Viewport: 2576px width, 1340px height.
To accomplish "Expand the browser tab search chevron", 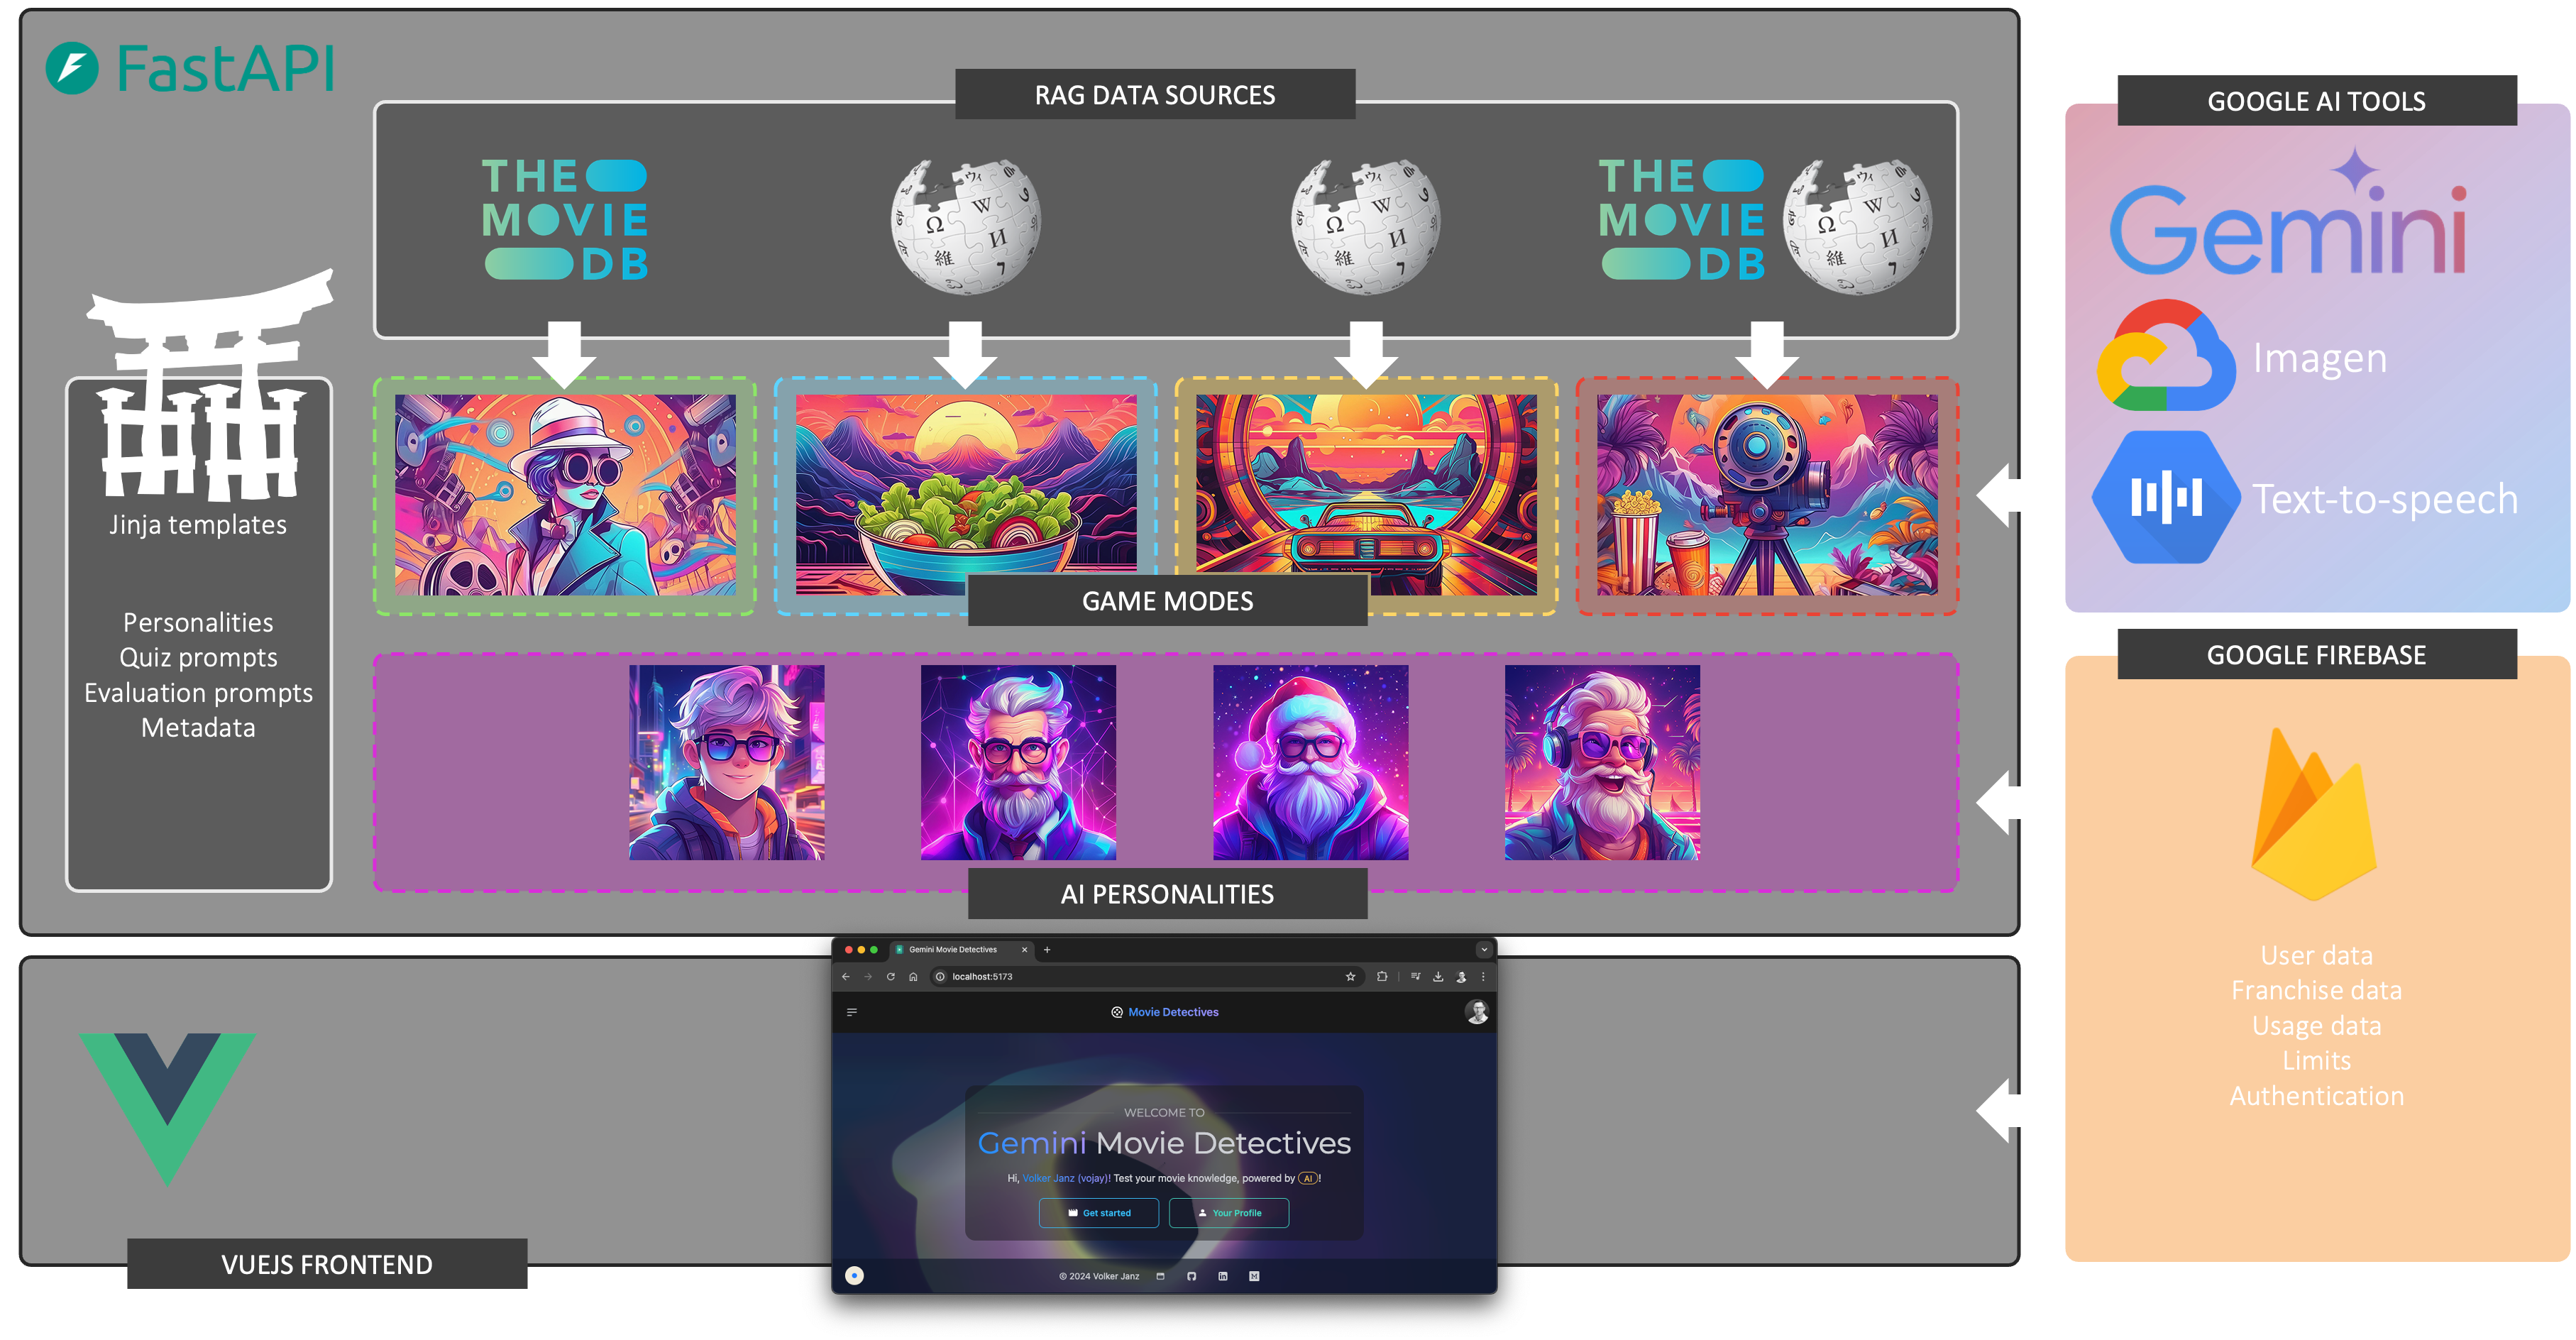I will coord(1484,950).
